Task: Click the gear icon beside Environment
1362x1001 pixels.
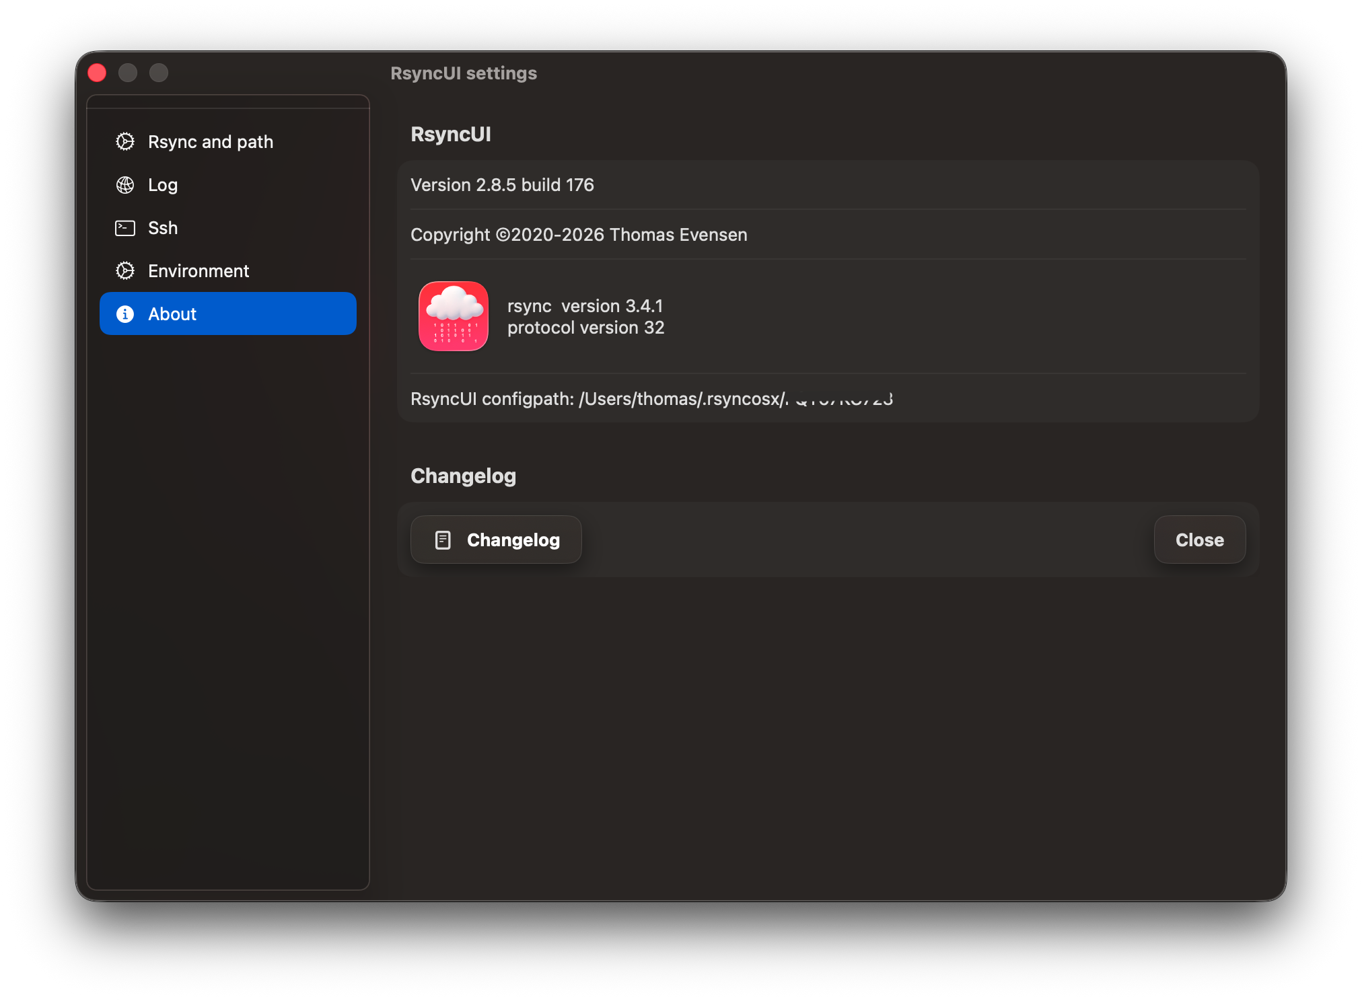Action: click(x=125, y=271)
